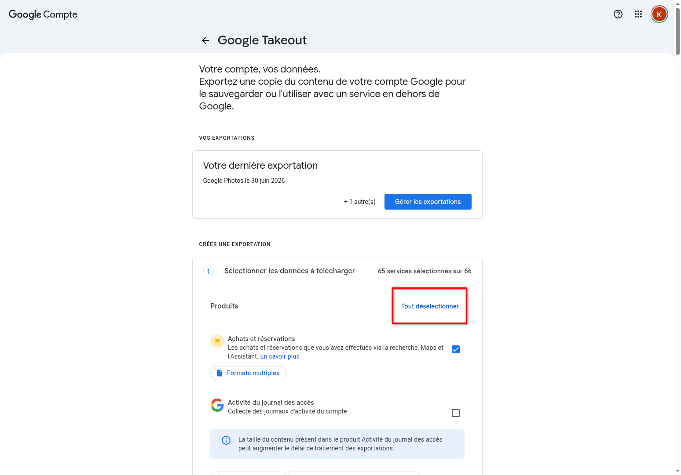
Task: Click the 'Google Takeout' page title
Action: (262, 40)
